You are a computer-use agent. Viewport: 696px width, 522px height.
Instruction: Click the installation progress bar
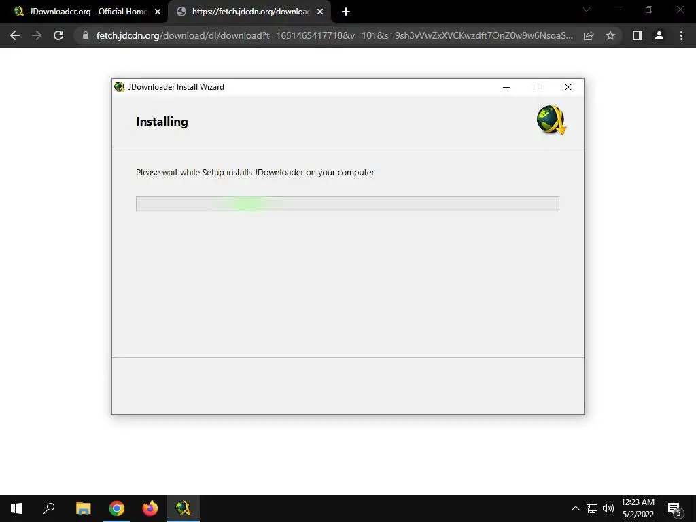pos(347,204)
